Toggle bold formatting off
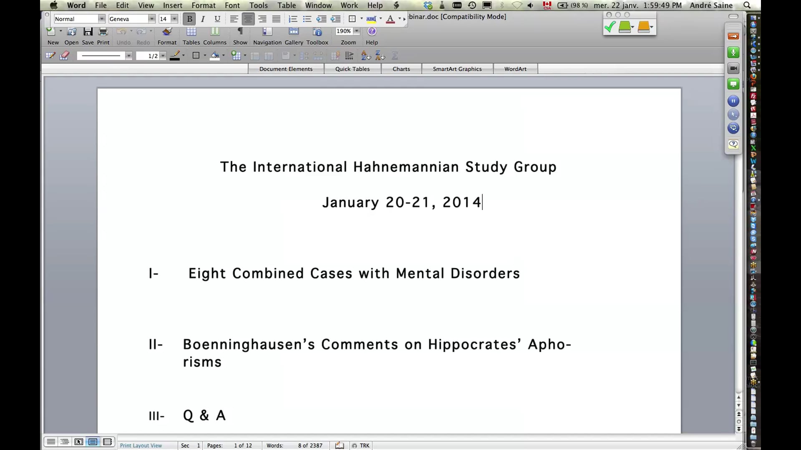The height and width of the screenshot is (450, 801). (x=189, y=19)
